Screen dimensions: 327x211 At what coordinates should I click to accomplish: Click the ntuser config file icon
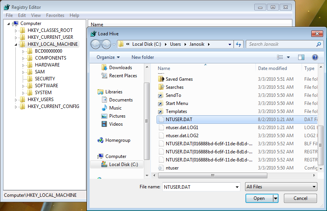pos(161,168)
